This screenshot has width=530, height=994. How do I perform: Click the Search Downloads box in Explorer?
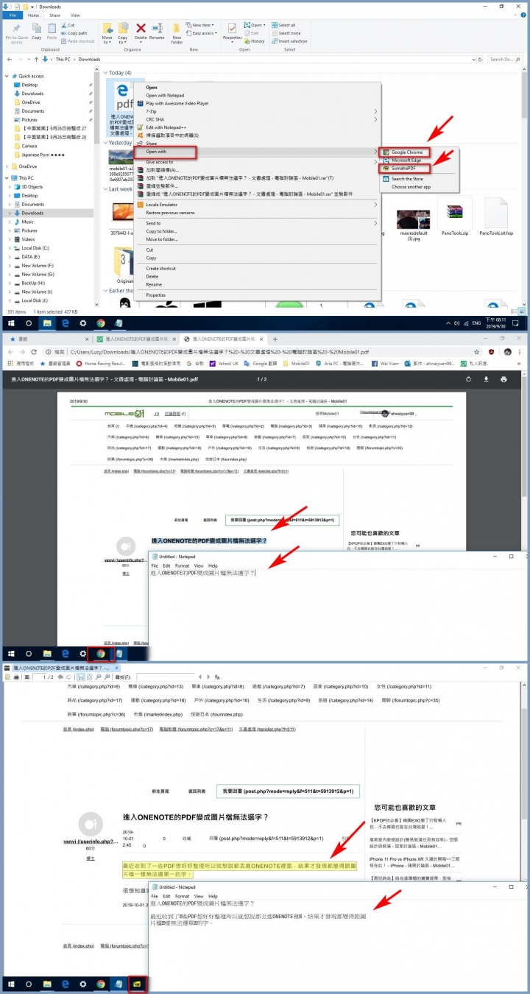pyautogui.click(x=506, y=59)
